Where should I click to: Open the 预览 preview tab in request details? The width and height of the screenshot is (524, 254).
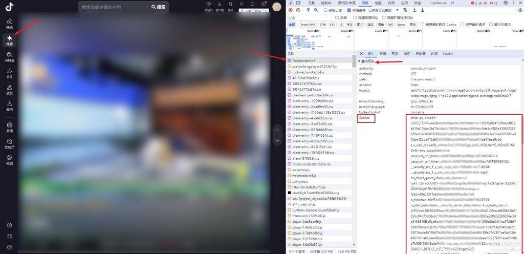click(395, 54)
